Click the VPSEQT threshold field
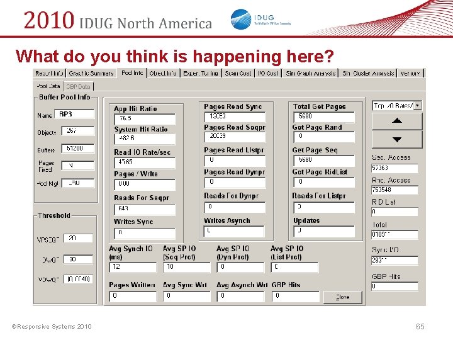The image size is (453, 340). pyautogui.click(x=78, y=238)
